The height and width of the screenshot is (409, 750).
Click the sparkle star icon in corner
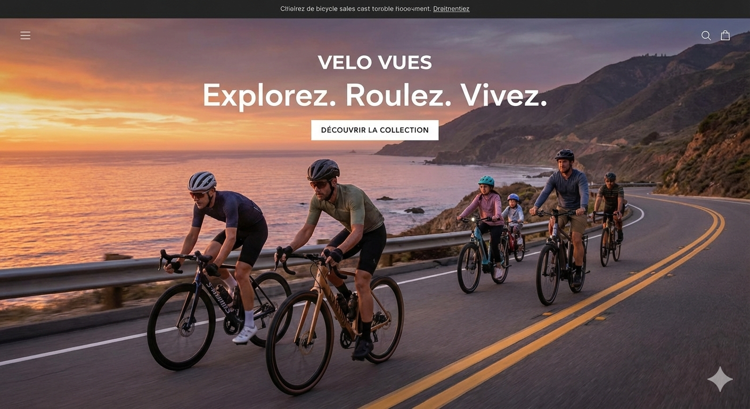pos(720,379)
